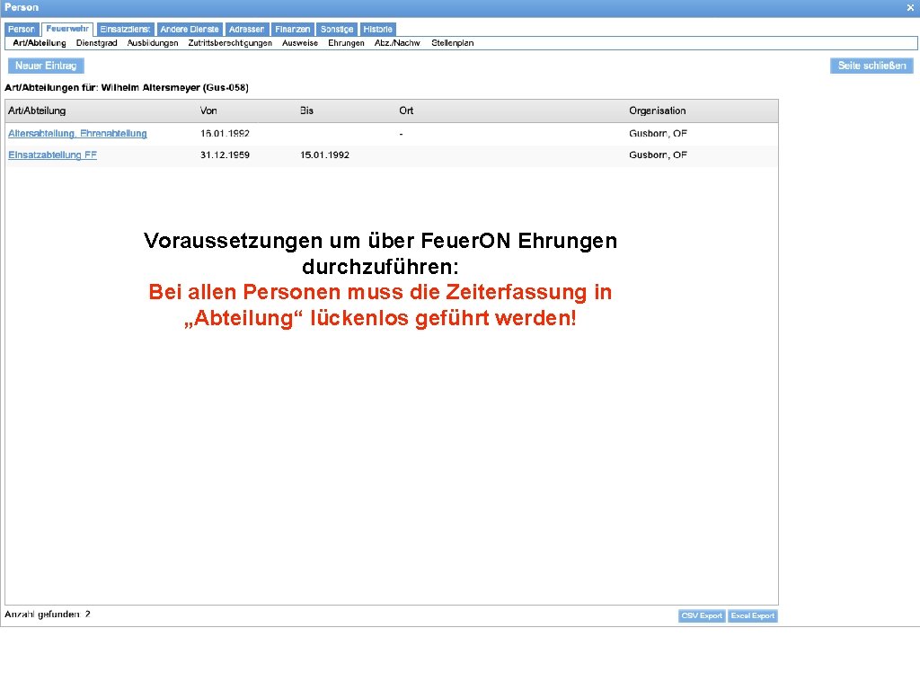This screenshot has height=690, width=920.
Task: Open the Ausweise submenu
Action: (x=300, y=43)
